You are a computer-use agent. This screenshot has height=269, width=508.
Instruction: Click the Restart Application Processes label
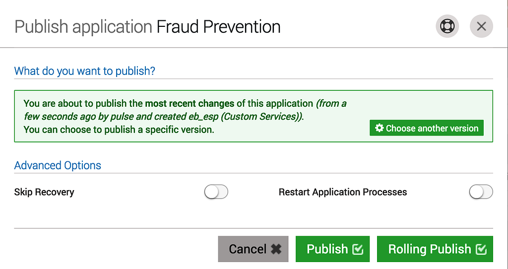coord(343,192)
